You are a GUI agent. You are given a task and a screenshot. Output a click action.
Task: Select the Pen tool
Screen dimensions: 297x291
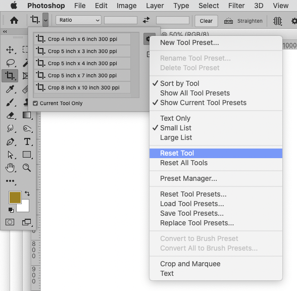[10, 141]
